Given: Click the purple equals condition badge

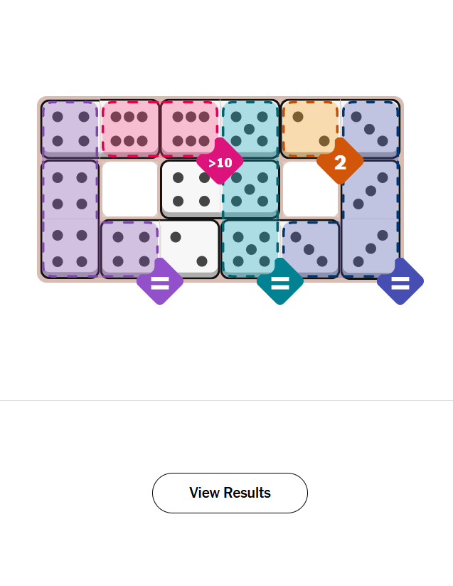Looking at the screenshot, I should 160,282.
